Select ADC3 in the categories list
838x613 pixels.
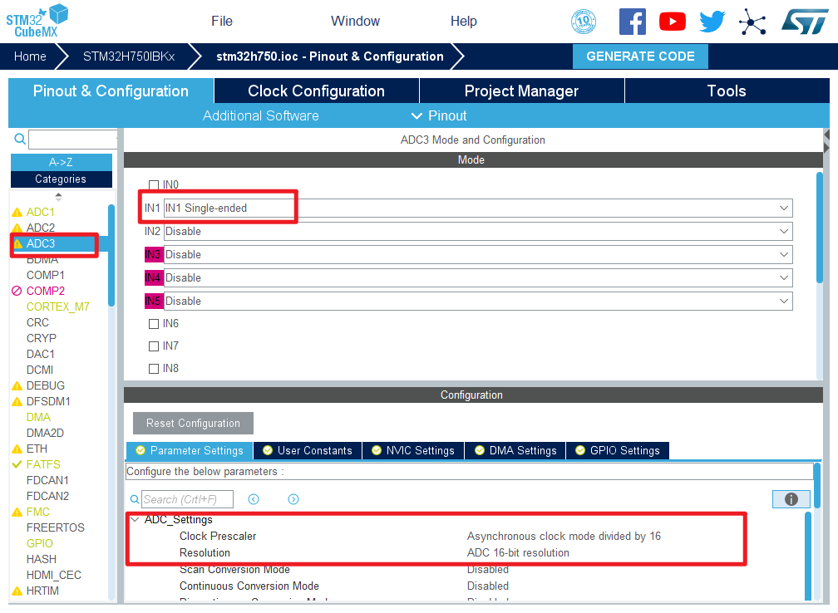point(41,243)
